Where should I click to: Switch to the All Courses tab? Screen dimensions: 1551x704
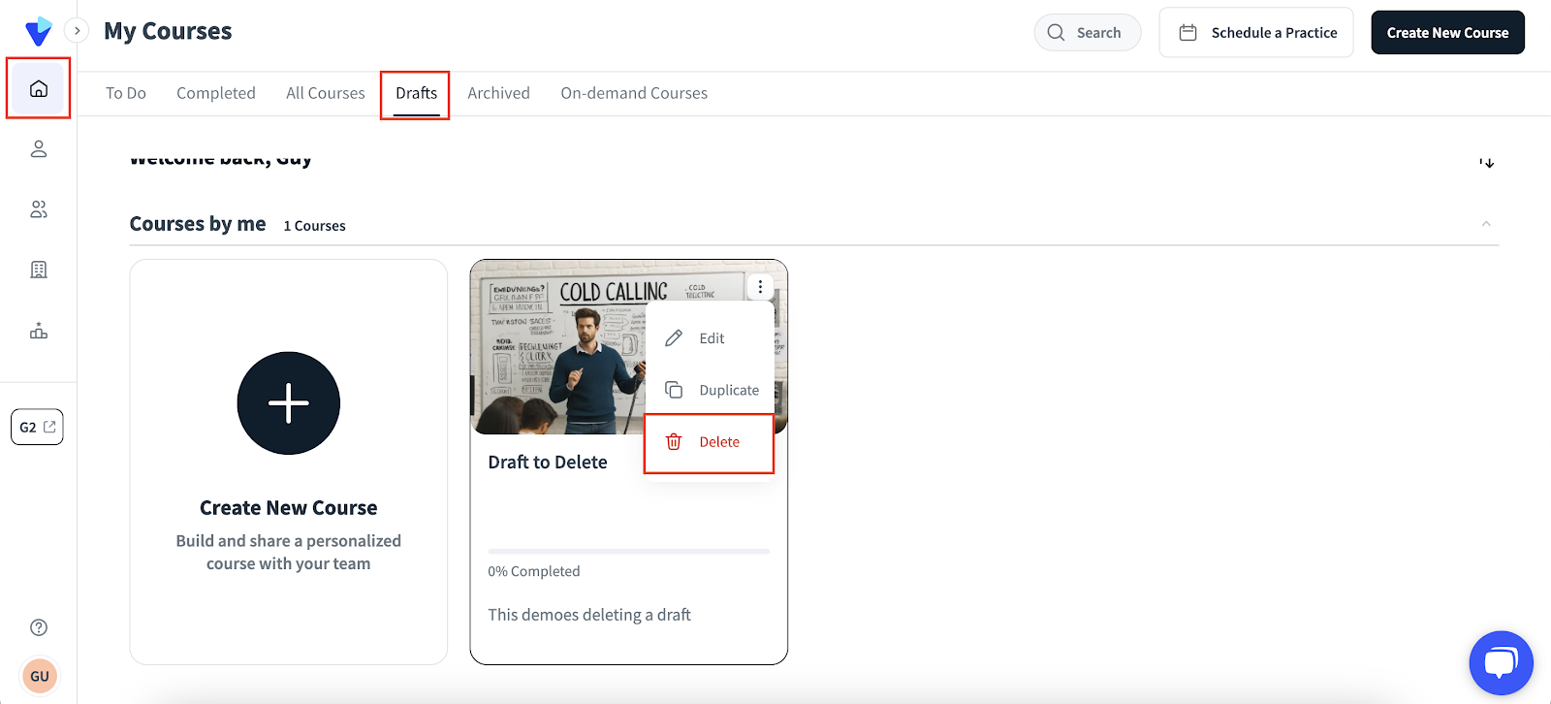326,93
